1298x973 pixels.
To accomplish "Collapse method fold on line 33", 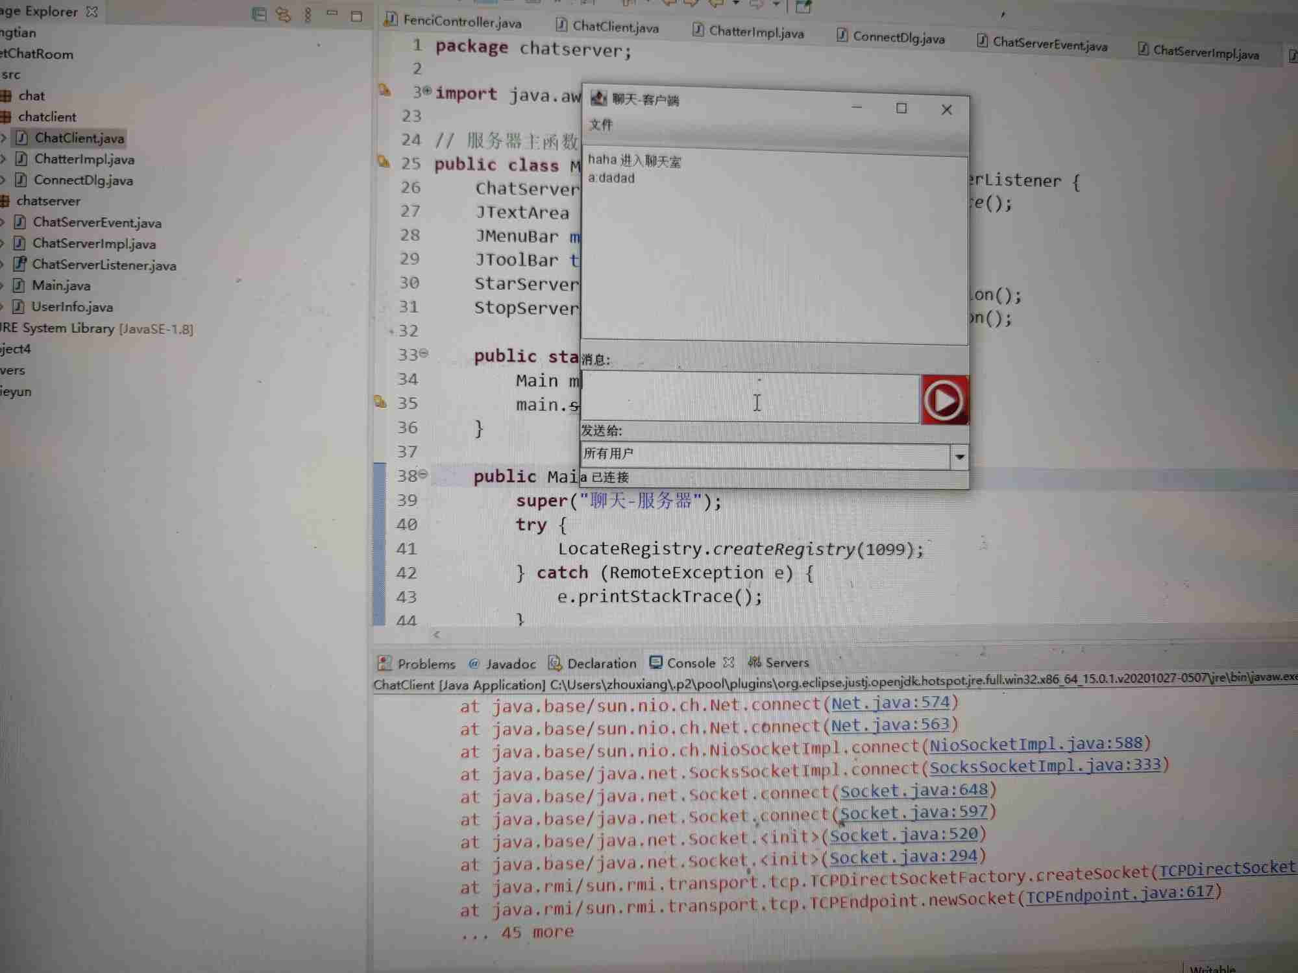I will click(x=424, y=354).
